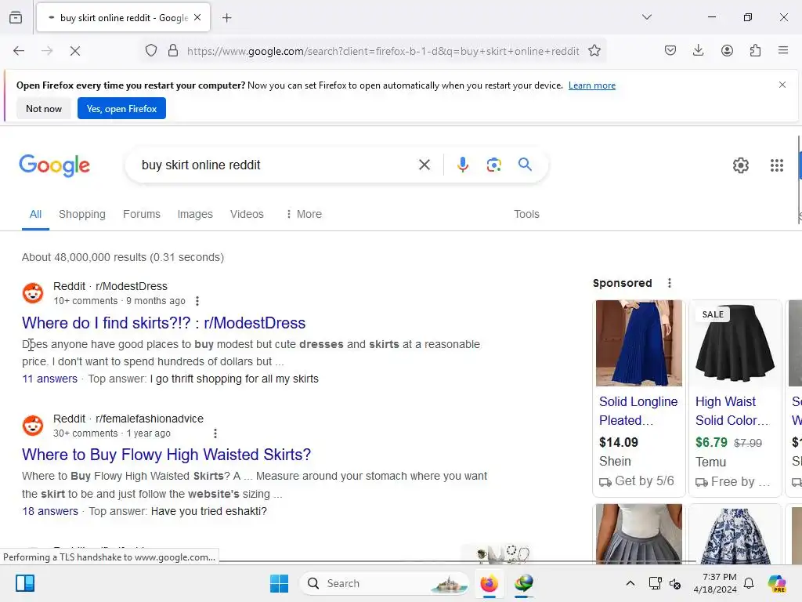The height and width of the screenshot is (602, 802).
Task: Open Copilot preview icon in taskbar
Action: pyautogui.click(x=776, y=583)
